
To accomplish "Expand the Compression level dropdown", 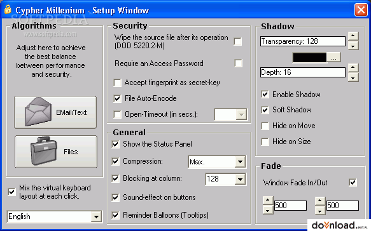I will point(240,162).
